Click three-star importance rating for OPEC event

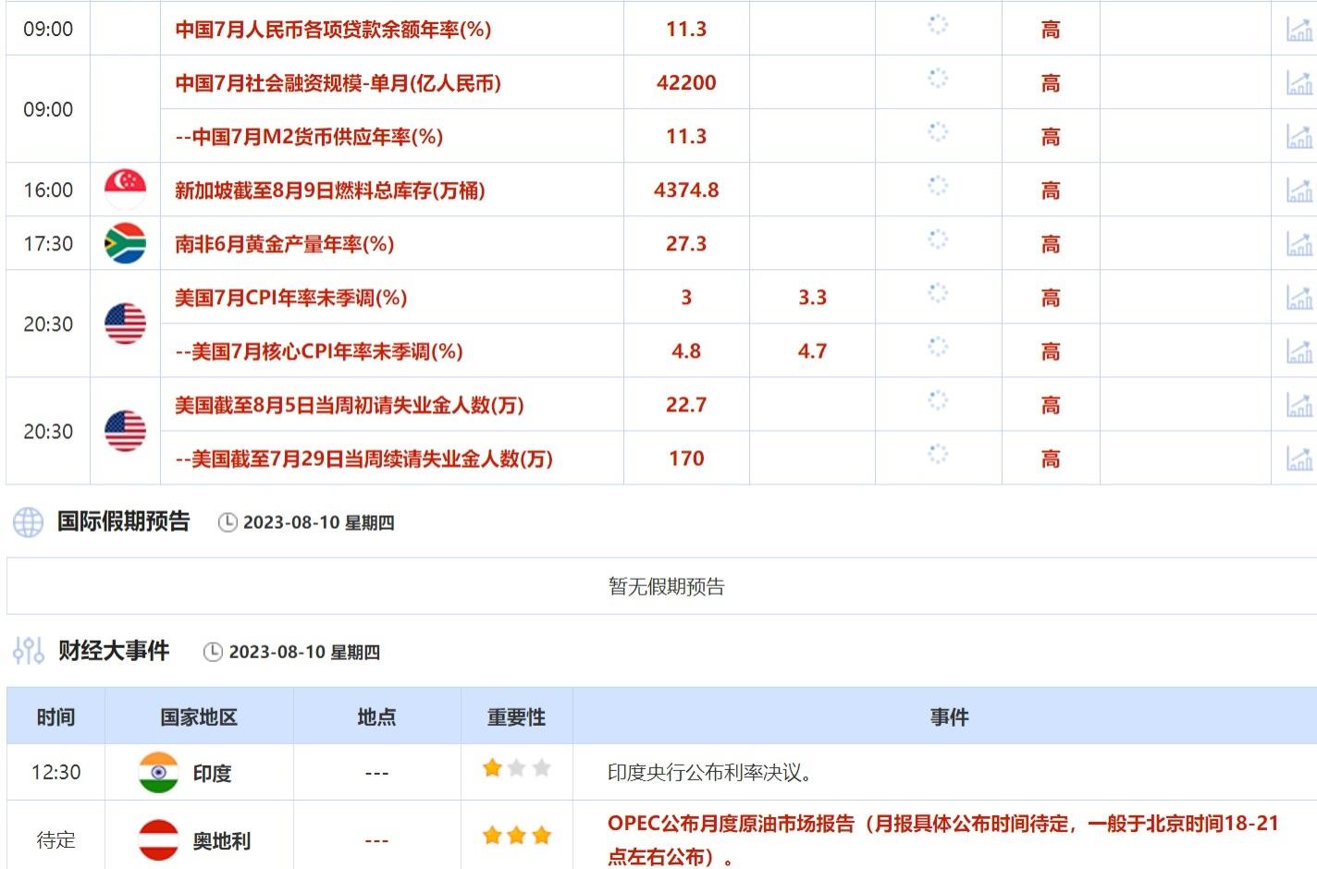pos(516,837)
